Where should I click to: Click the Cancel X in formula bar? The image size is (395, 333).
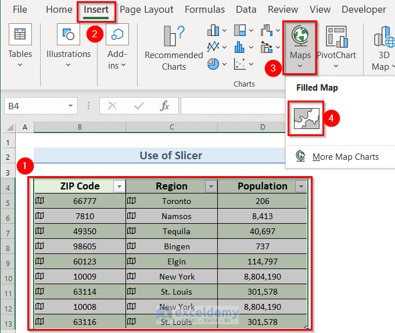tap(112, 106)
